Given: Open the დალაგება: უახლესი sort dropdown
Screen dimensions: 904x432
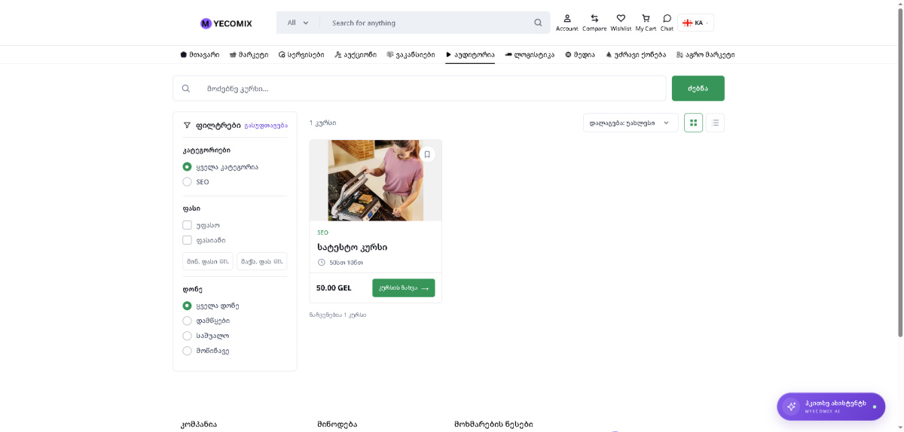Looking at the screenshot, I should pos(631,123).
